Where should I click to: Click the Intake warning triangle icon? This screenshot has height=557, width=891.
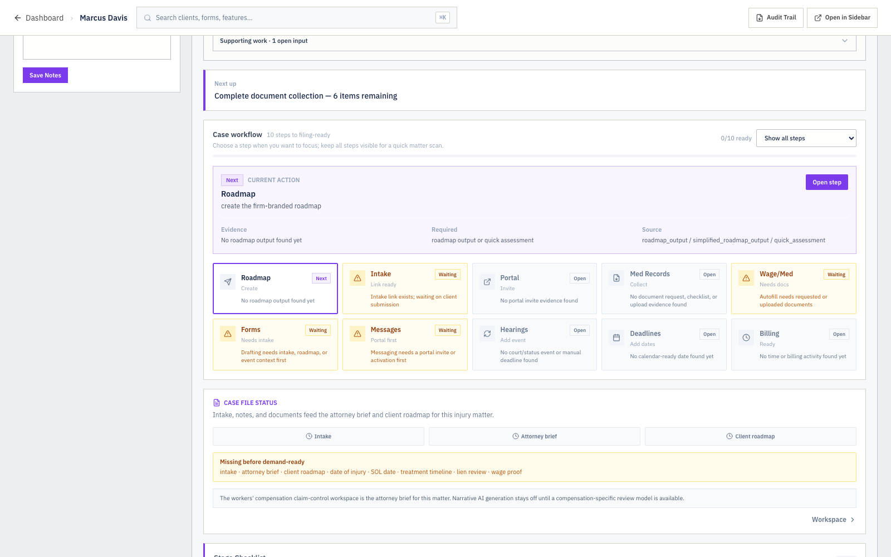[358, 278]
